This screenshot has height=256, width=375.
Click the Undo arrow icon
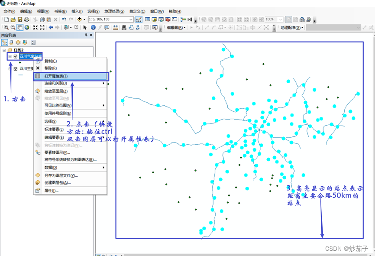click(x=64, y=19)
